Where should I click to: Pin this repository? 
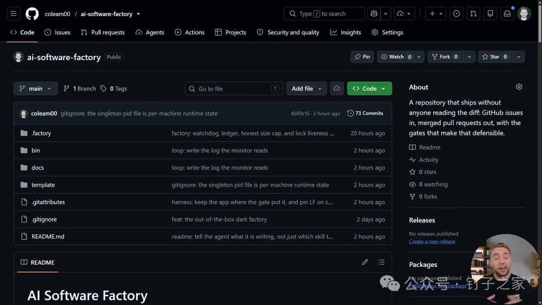pos(362,57)
